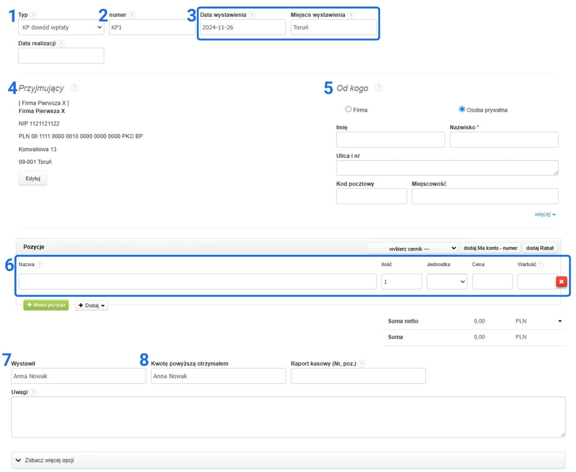The image size is (576, 472).
Task: Click into the Nazwisko input field
Action: tap(504, 140)
